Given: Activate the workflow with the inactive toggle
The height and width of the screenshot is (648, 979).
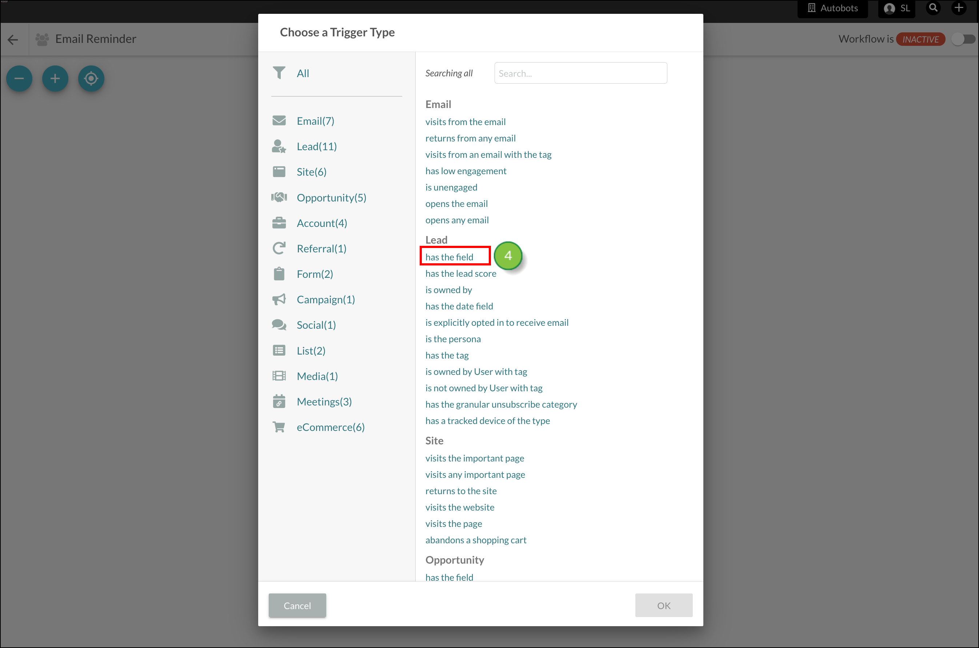Looking at the screenshot, I should [963, 39].
